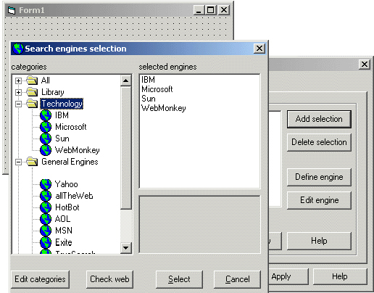Close the background dialog behind search window

tap(365, 65)
